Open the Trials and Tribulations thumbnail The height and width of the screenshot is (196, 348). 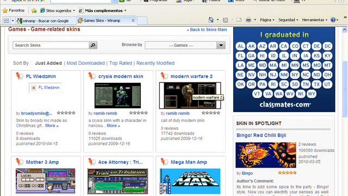tap(117, 181)
